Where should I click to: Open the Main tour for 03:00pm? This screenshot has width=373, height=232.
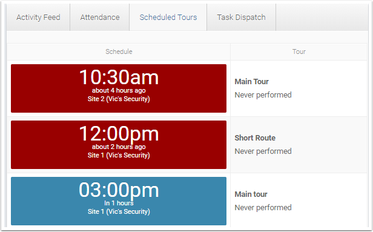(x=251, y=194)
